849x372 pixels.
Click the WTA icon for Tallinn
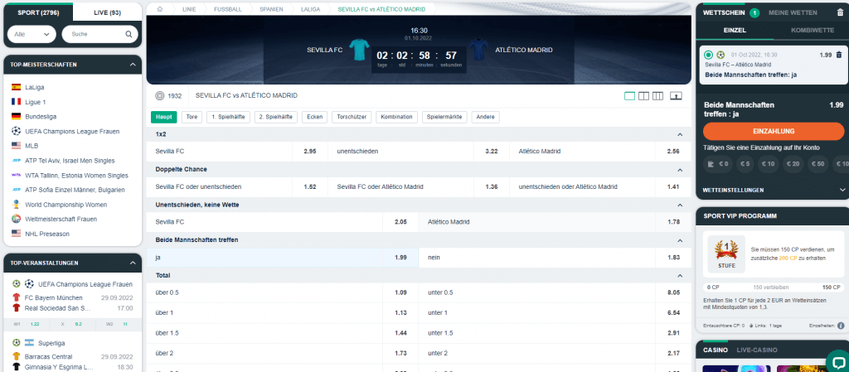[16, 175]
